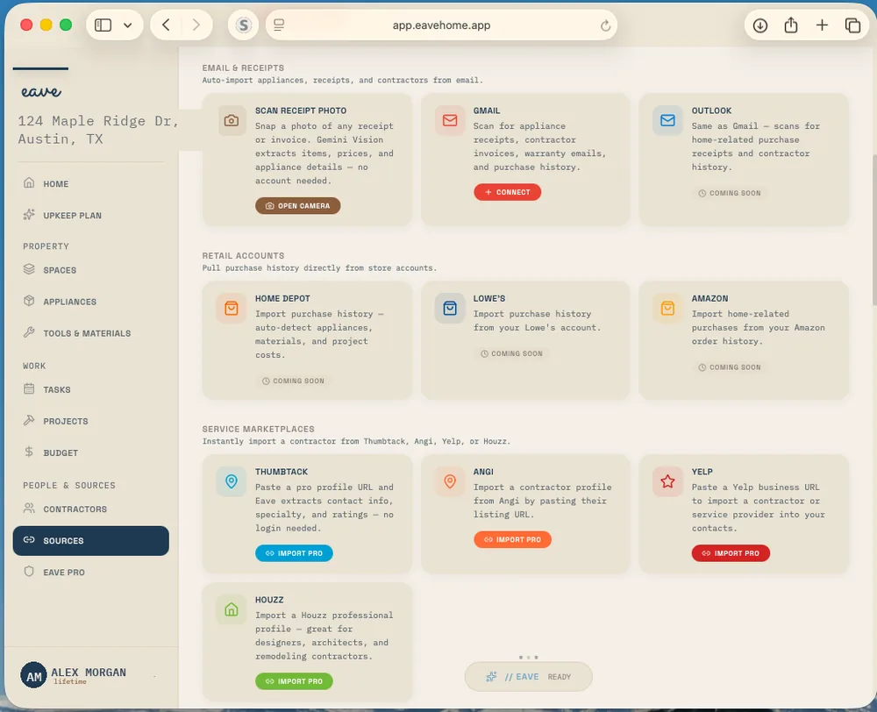The height and width of the screenshot is (712, 877).
Task: Go to Appliances section
Action: pos(90,302)
